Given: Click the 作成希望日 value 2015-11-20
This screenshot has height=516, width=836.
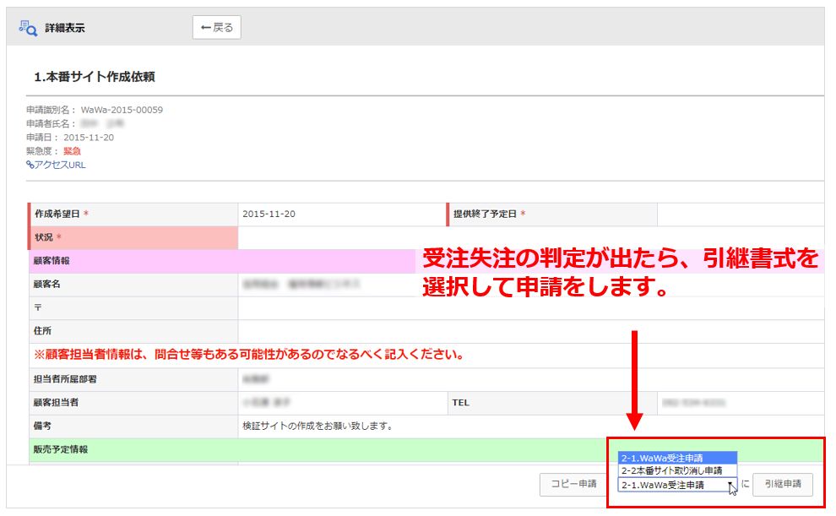Looking at the screenshot, I should (269, 214).
